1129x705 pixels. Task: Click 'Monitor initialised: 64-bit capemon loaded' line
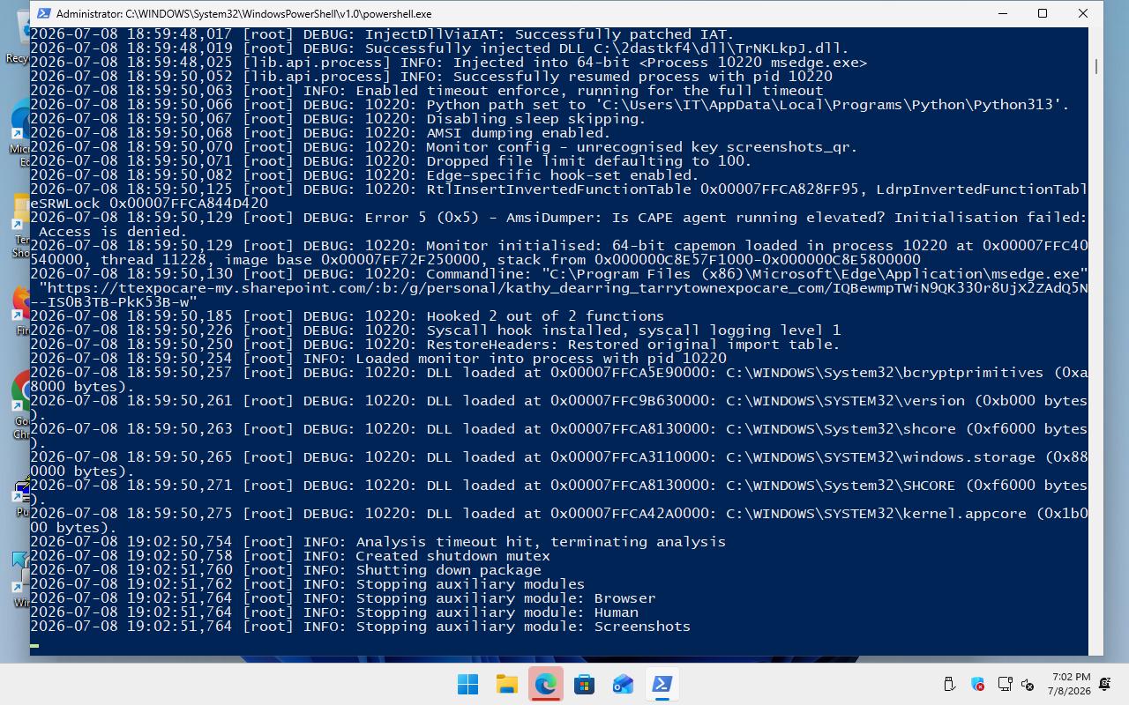558,253
